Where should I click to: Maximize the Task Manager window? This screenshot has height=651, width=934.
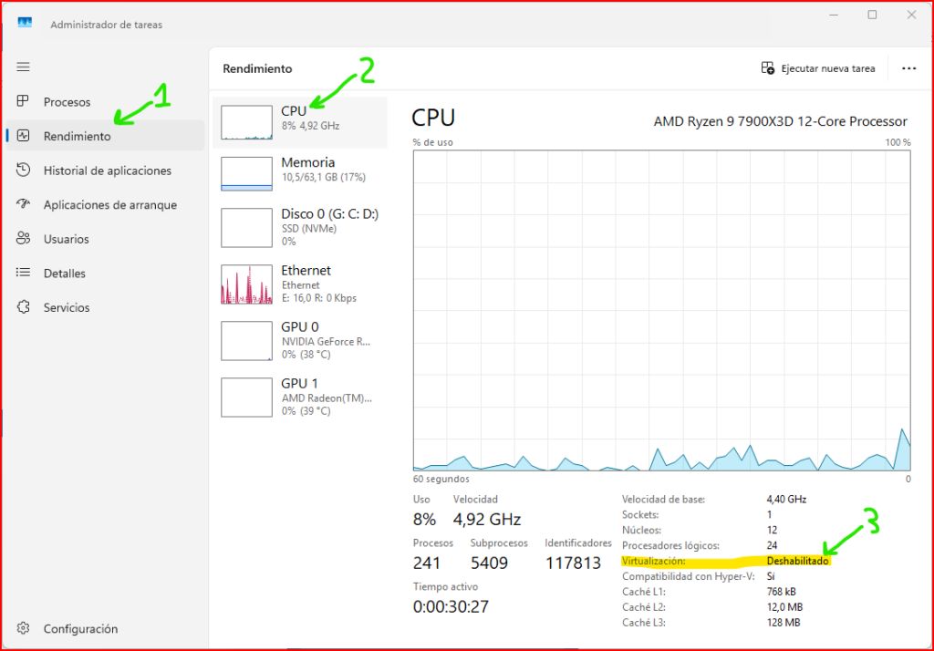(x=872, y=15)
